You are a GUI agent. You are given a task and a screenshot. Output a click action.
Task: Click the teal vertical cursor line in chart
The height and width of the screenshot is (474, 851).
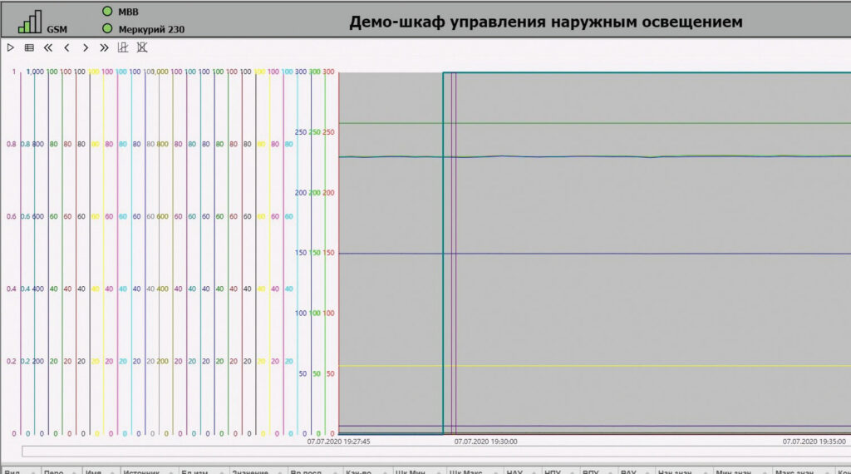pyautogui.click(x=444, y=249)
